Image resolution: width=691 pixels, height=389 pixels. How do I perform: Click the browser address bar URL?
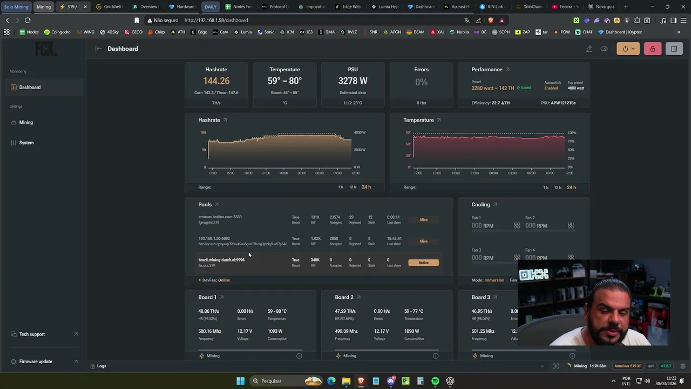[216, 20]
